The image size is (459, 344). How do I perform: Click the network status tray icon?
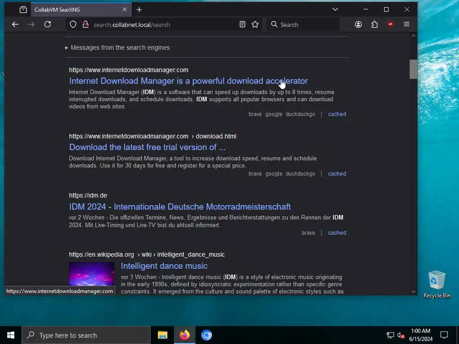390,335
